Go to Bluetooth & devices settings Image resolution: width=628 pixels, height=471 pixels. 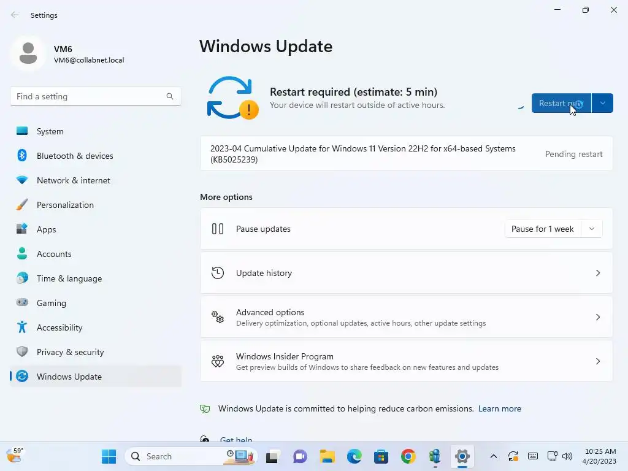pos(96,155)
